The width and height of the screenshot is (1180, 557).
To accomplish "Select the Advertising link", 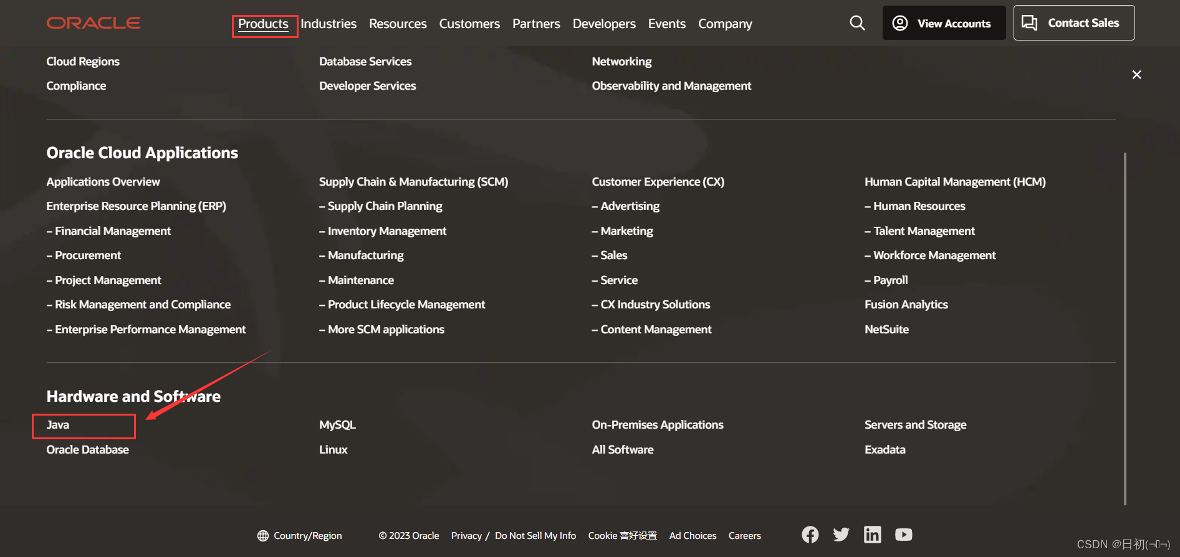I will pos(625,206).
